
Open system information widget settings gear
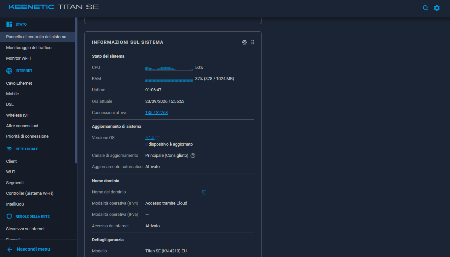pos(244,42)
